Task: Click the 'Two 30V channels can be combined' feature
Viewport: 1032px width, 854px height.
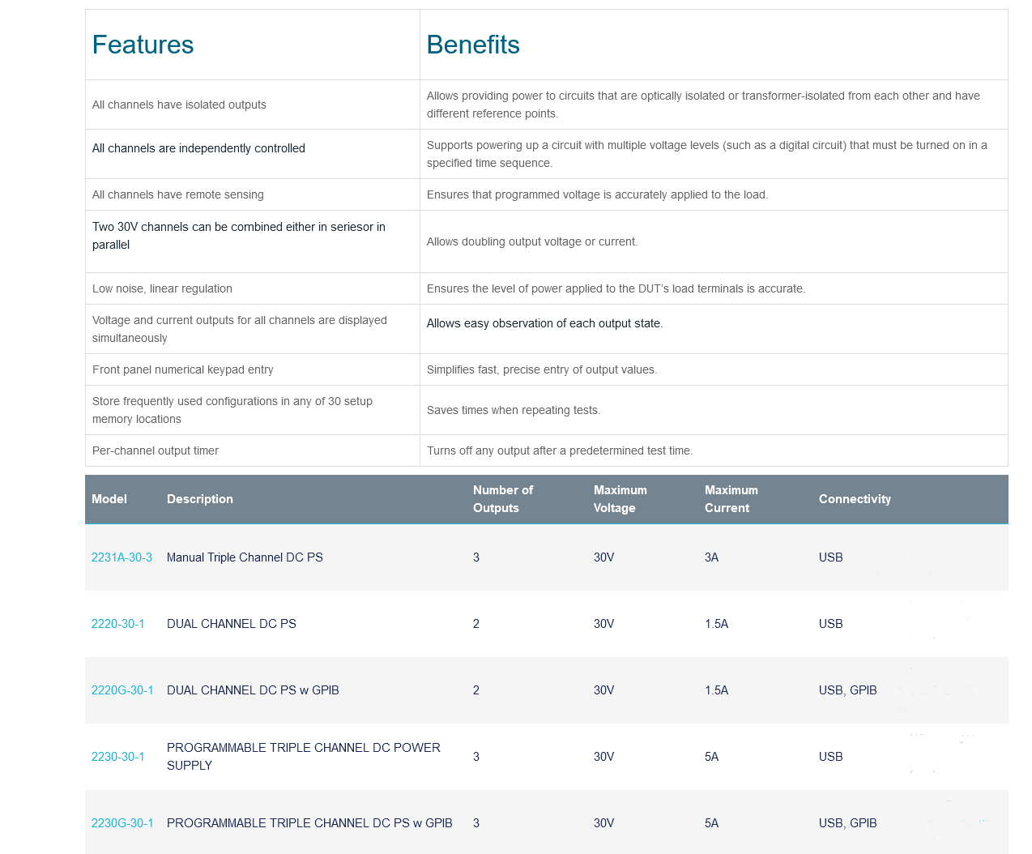Action: 239,236
